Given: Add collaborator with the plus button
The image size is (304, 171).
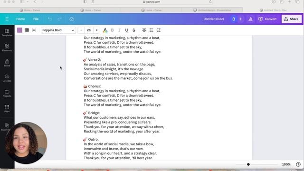Looking at the screenshot, I should pyautogui.click(x=241, y=19).
